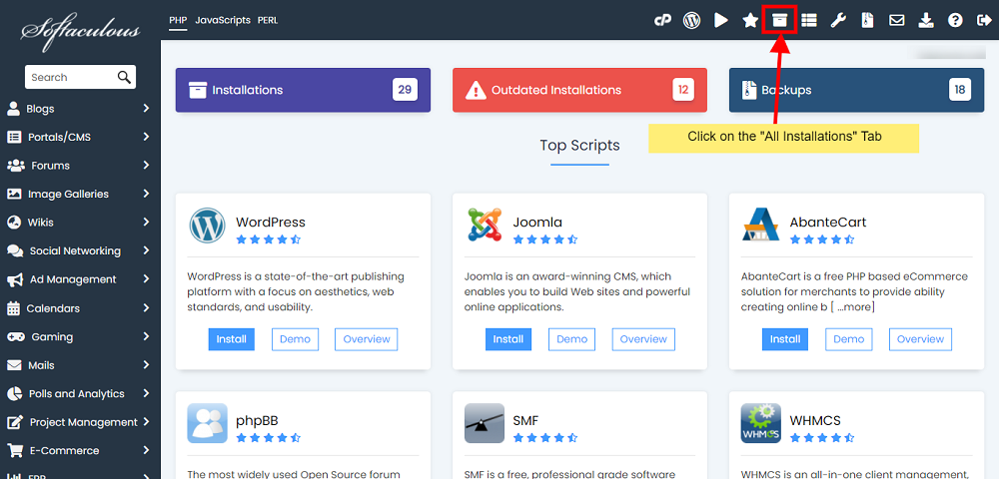Click AbanteCart star rating
The image size is (999, 479).
point(822,239)
